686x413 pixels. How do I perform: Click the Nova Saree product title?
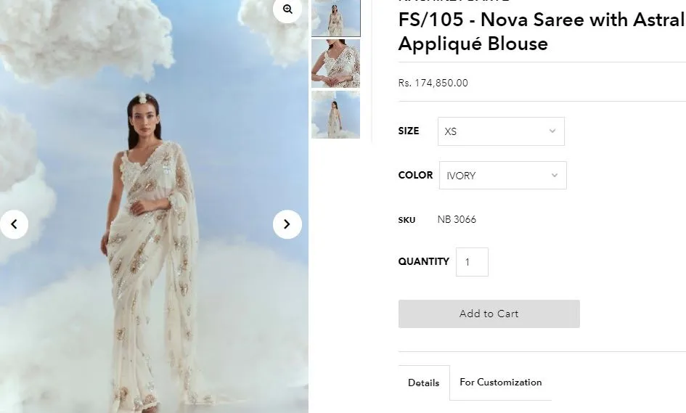(x=541, y=31)
